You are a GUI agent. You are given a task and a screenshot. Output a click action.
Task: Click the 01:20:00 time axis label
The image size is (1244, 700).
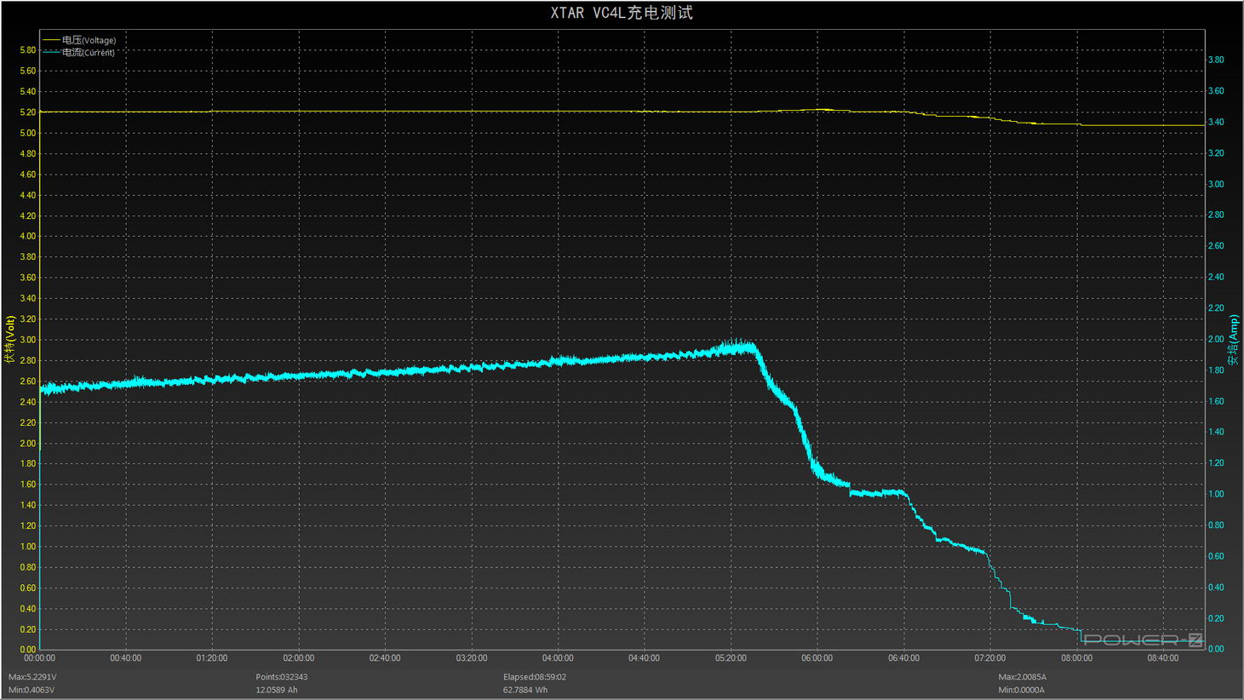click(212, 658)
